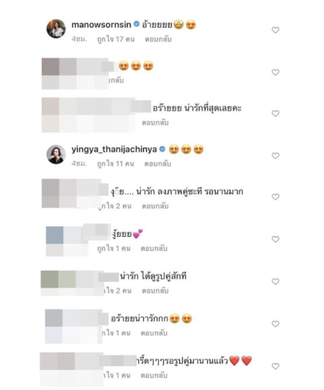
Task: Tap heart beside 'น่ารัก ได้ดูรูปคู่สักที' comment
Action: 275,282
